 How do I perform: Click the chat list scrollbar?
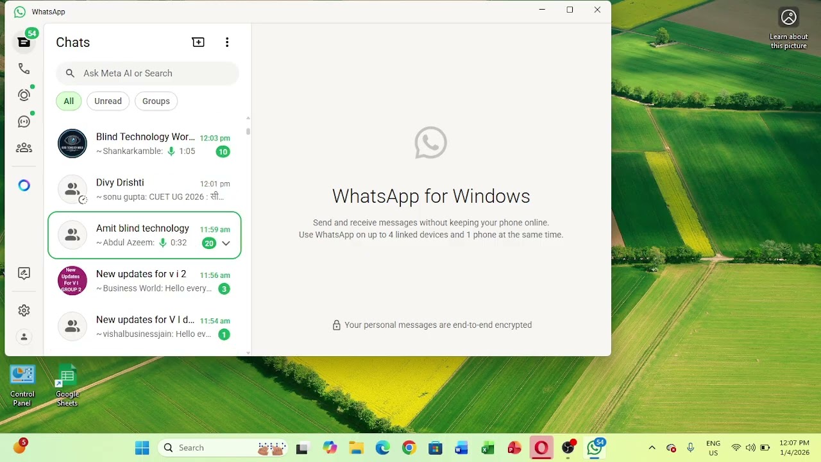pos(248,132)
